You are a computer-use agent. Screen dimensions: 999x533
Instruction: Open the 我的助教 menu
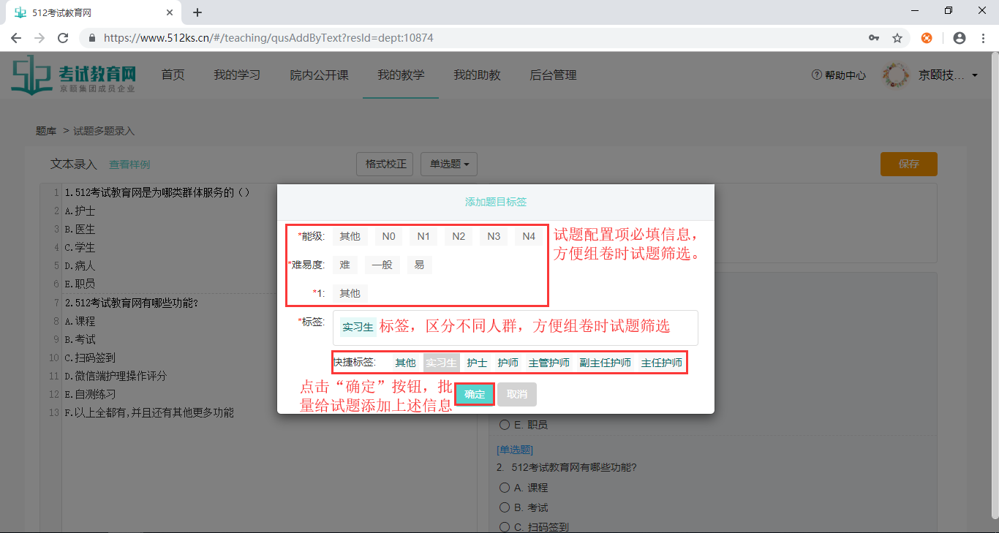pyautogui.click(x=477, y=75)
